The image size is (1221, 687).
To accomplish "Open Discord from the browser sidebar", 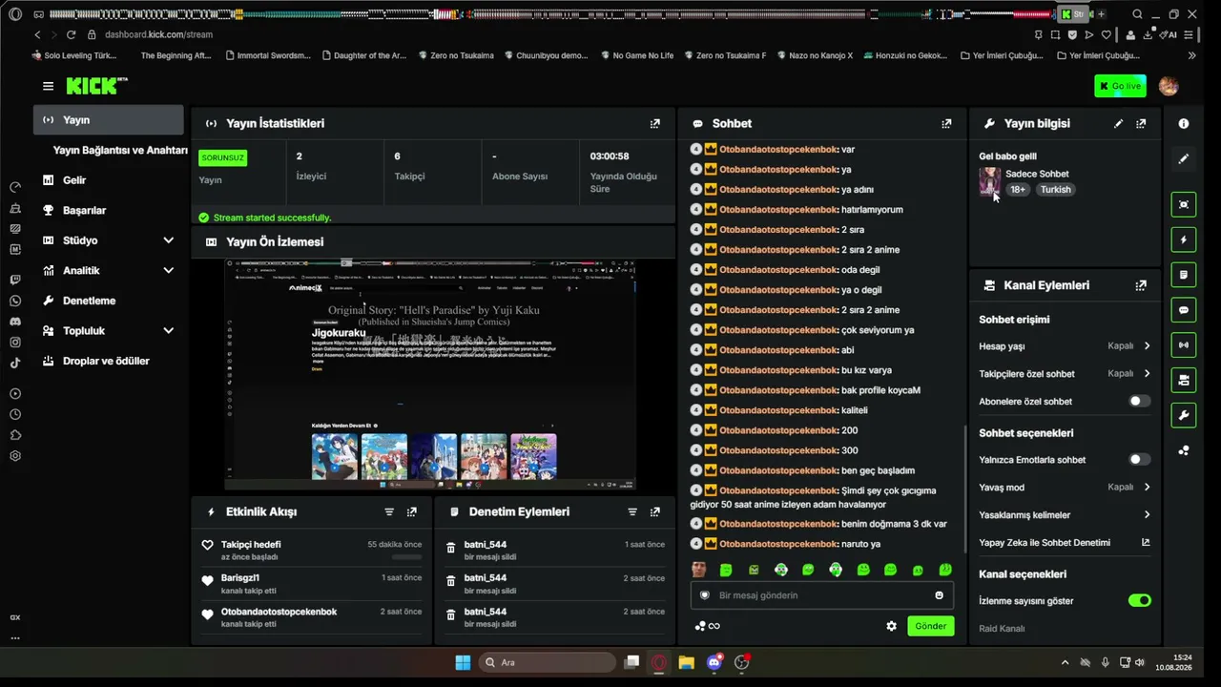I will (15, 322).
